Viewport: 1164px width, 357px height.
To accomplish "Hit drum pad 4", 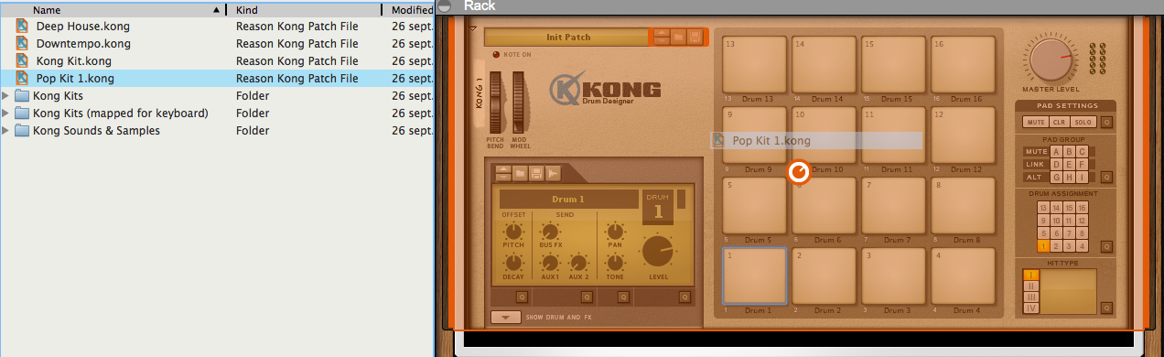I will [962, 275].
